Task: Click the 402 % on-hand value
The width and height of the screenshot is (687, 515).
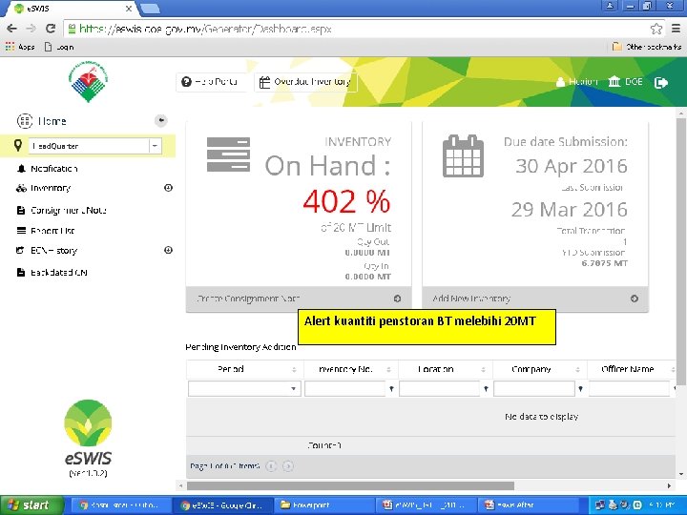Action: point(346,201)
